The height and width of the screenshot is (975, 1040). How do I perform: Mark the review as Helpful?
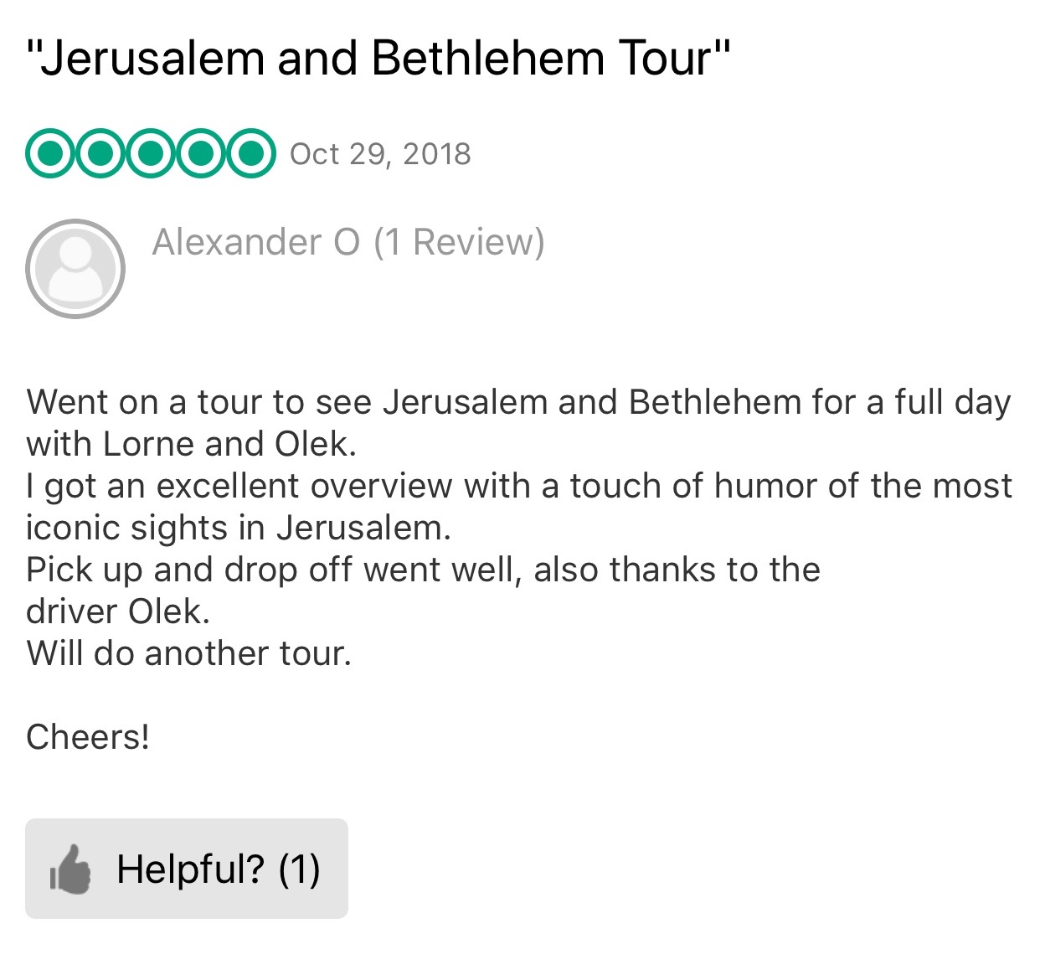click(x=187, y=869)
